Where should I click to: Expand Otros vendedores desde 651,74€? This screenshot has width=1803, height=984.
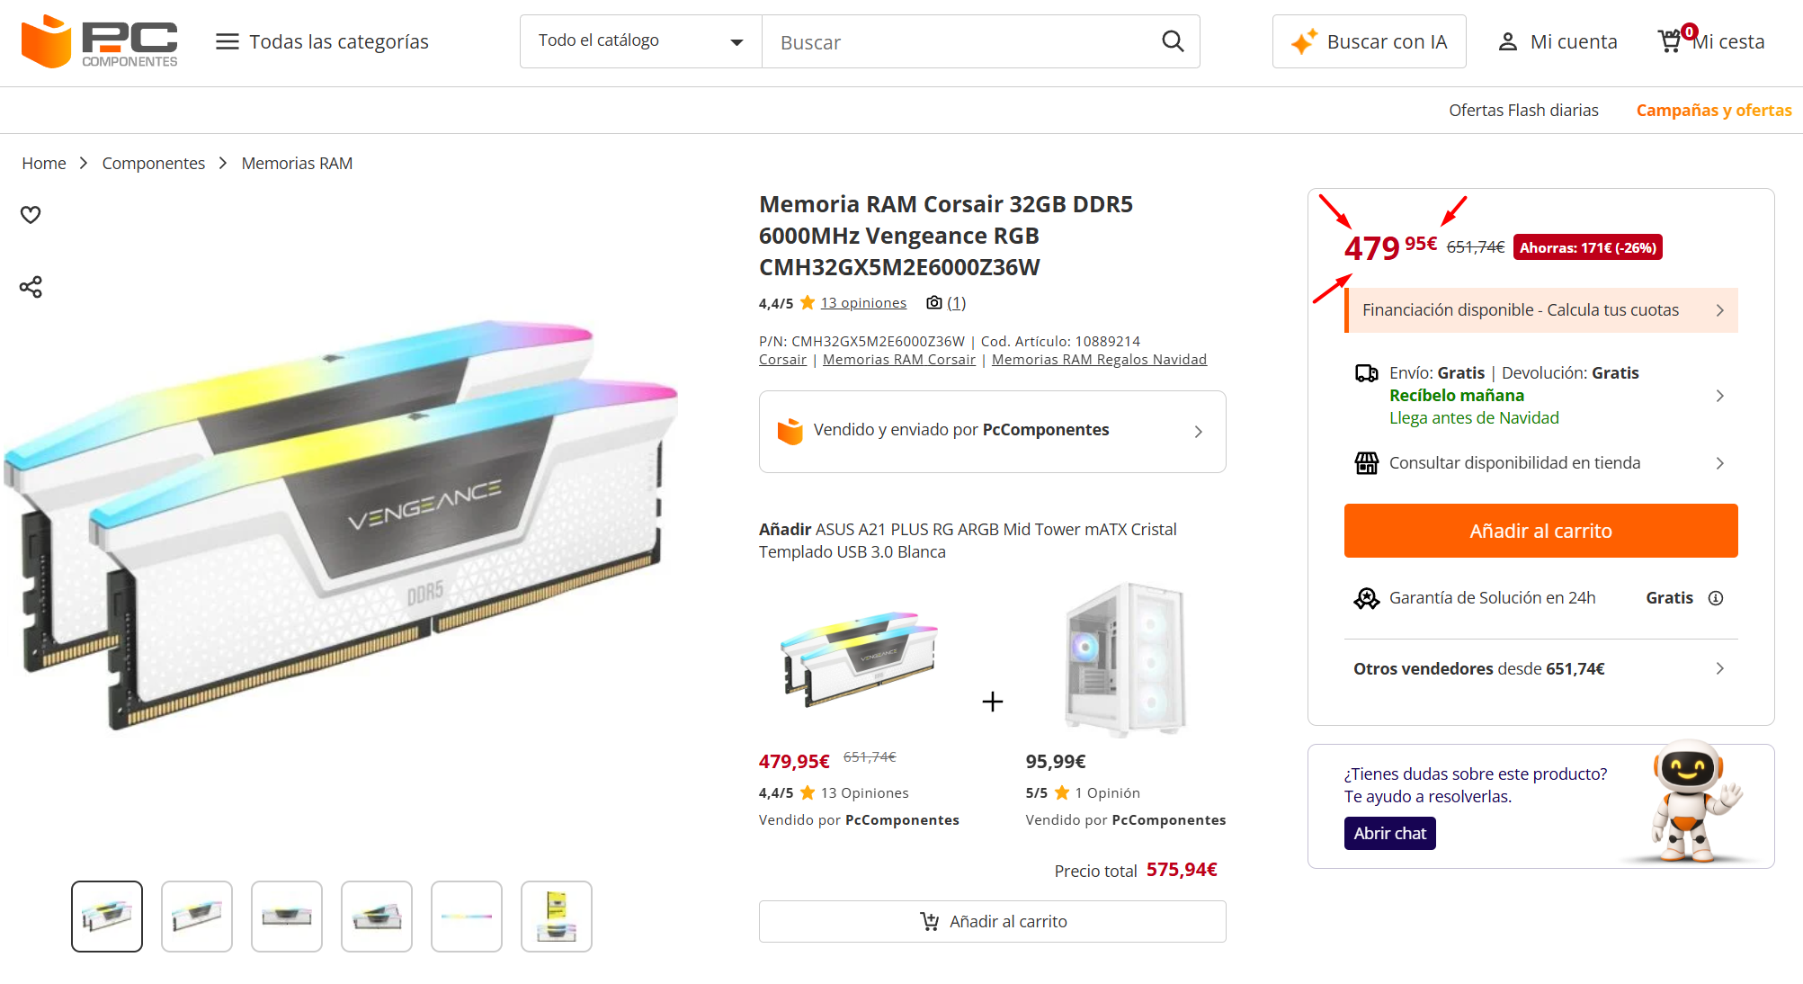pos(1541,668)
